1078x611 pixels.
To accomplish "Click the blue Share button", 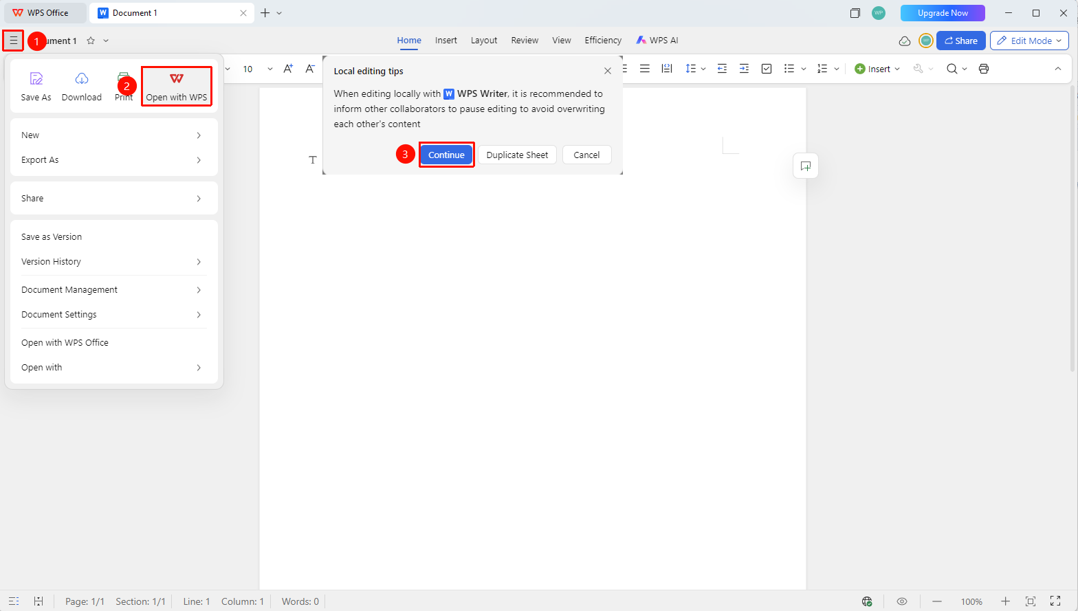I will (x=961, y=41).
